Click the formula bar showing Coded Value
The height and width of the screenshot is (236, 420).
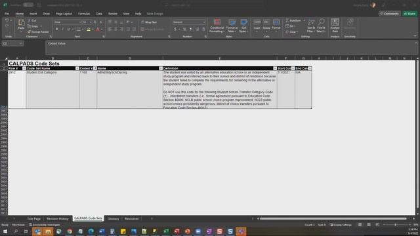232,48
